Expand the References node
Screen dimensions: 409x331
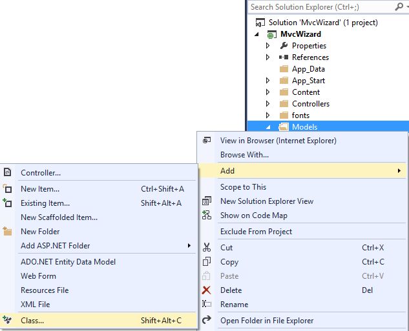[268, 57]
